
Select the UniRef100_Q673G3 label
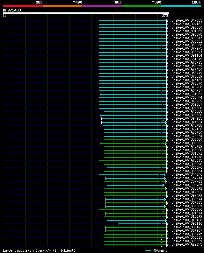[x=187, y=202]
